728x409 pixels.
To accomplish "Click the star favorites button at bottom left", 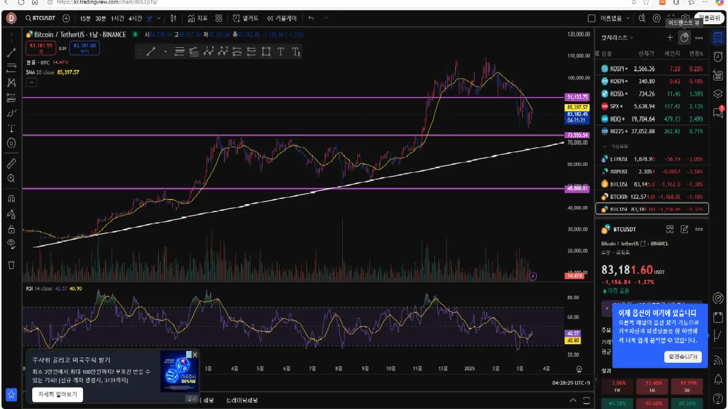I will coord(11,394).
